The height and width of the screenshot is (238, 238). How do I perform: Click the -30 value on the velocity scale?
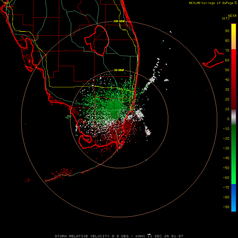[x=226, y=148]
